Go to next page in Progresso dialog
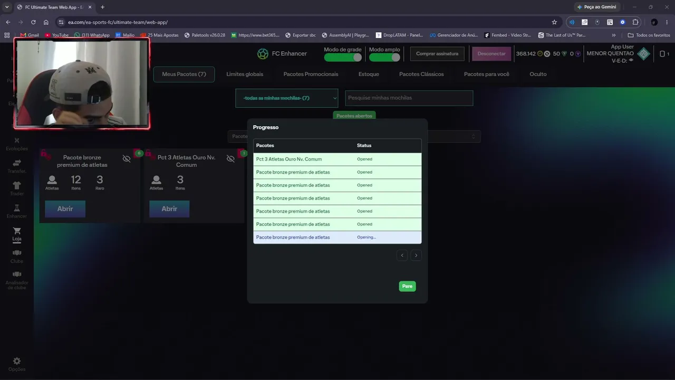Image resolution: width=675 pixels, height=380 pixels. point(416,255)
